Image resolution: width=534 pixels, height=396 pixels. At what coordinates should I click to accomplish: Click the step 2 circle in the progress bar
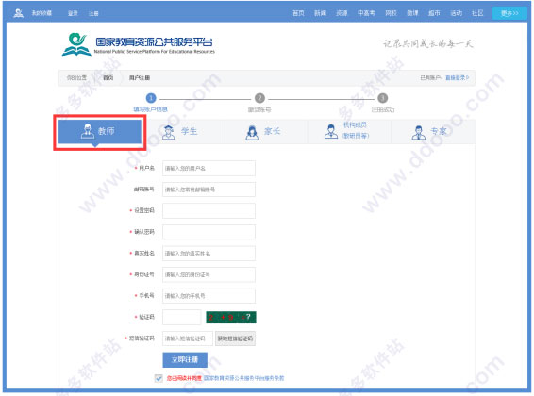pos(259,98)
